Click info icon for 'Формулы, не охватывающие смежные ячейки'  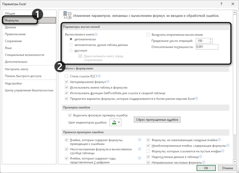[x=219, y=140]
